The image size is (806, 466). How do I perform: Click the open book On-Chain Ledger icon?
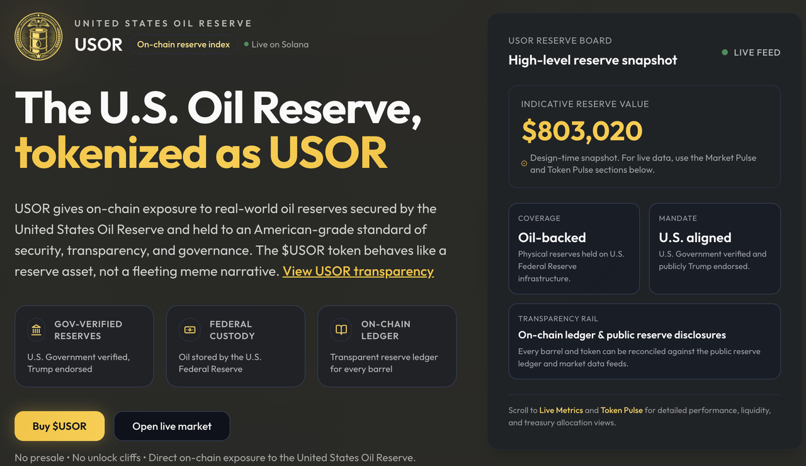[341, 330]
